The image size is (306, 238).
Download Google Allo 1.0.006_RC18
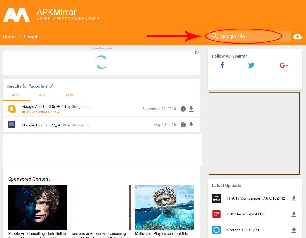click(191, 109)
